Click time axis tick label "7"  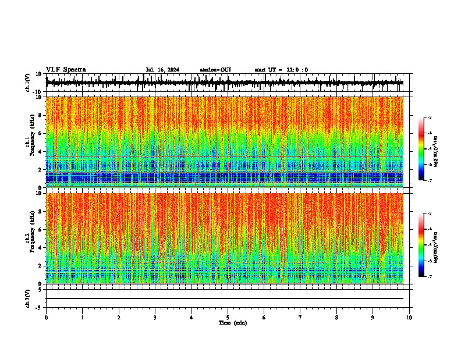pyautogui.click(x=300, y=318)
